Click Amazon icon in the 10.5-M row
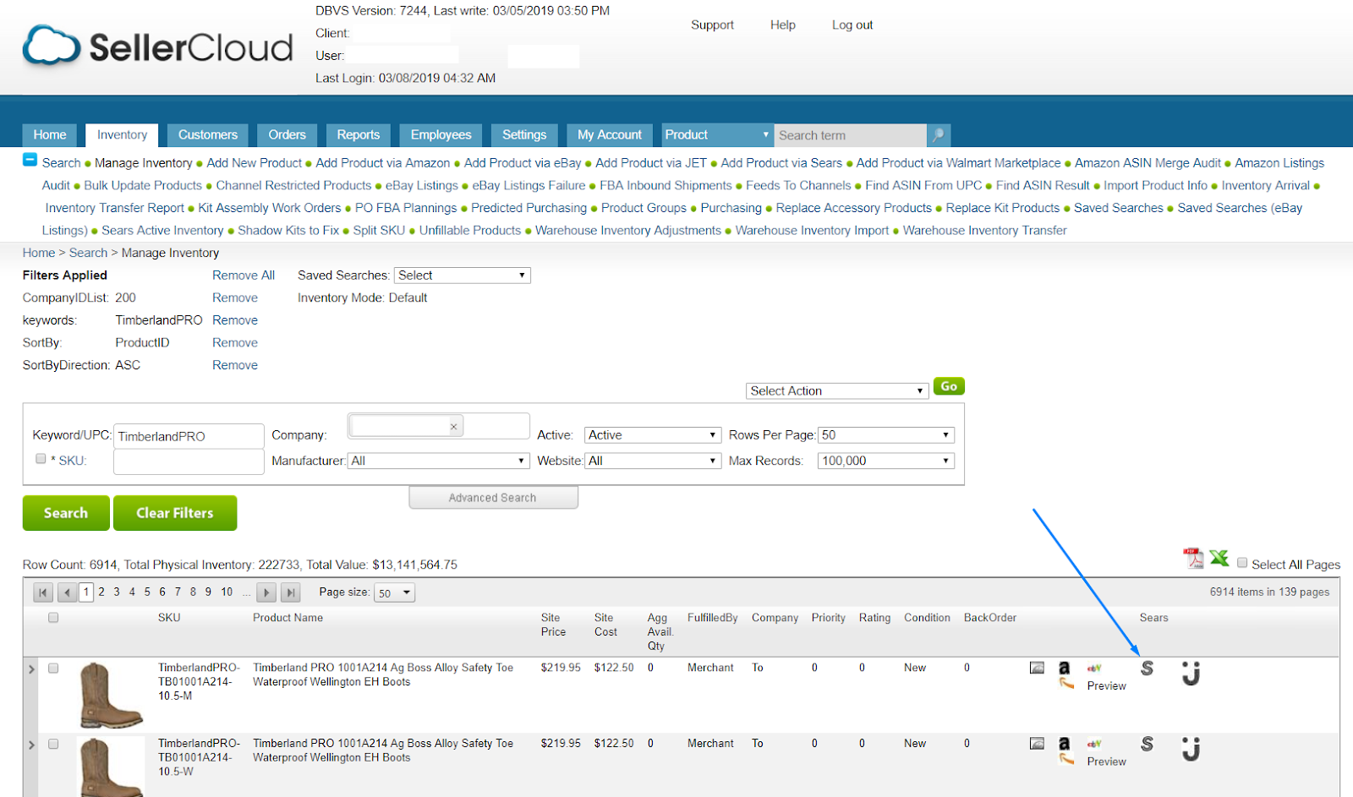The image size is (1353, 797). point(1064,668)
